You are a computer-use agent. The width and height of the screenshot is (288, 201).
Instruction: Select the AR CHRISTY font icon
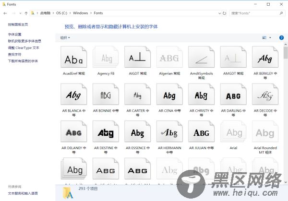[x=201, y=94]
